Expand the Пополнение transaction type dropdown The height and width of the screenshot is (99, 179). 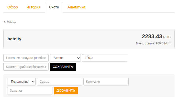(x=21, y=82)
